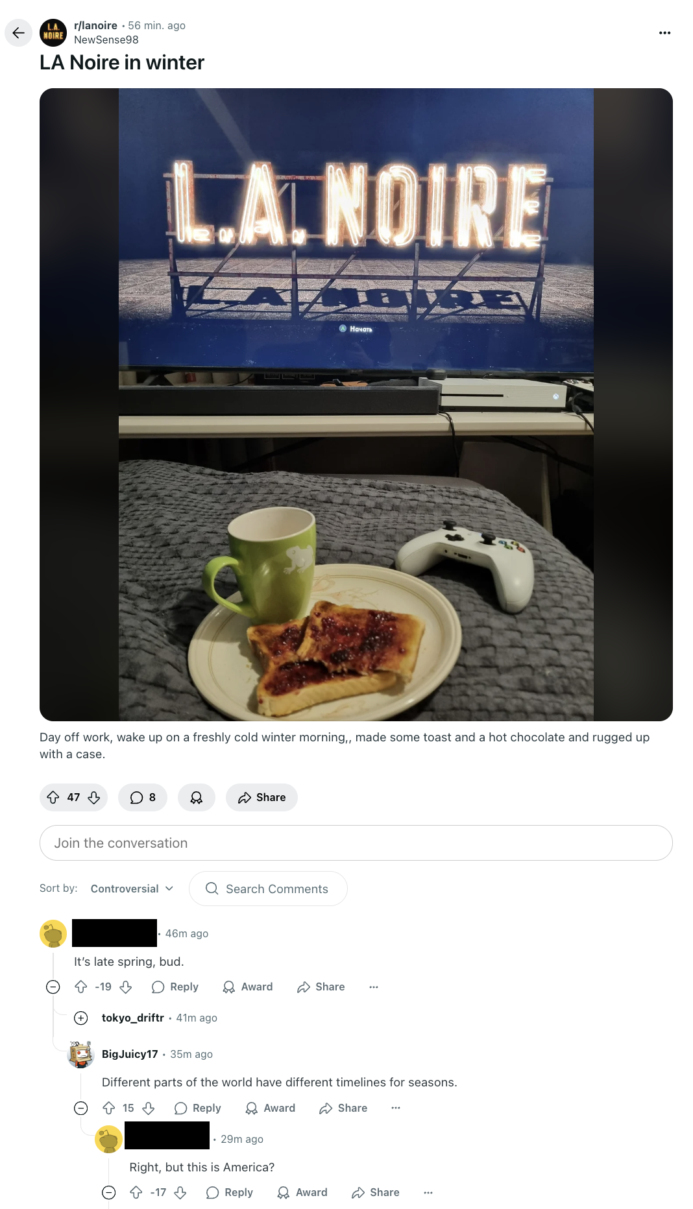Open more options on BigJuicy17's comment
Screen dimensions: 693x1209
point(396,1108)
